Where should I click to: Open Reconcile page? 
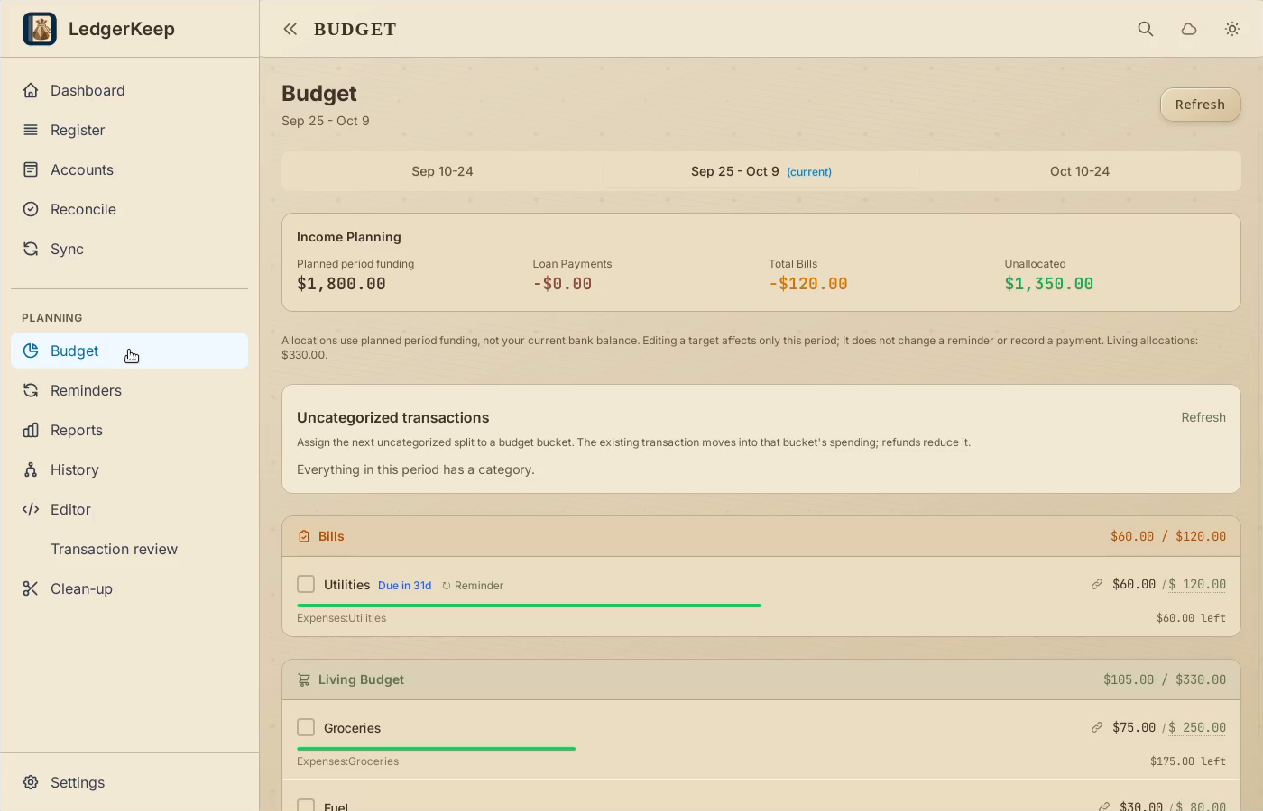point(129,209)
